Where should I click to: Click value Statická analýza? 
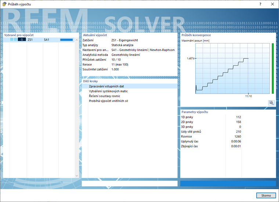coord(122,45)
